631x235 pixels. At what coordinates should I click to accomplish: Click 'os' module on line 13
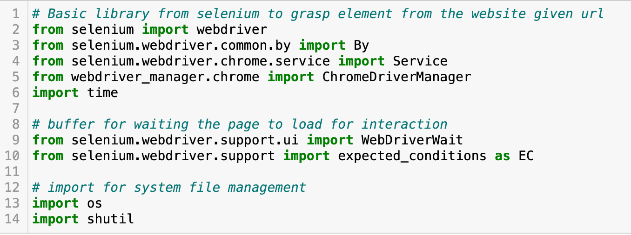[x=95, y=203]
